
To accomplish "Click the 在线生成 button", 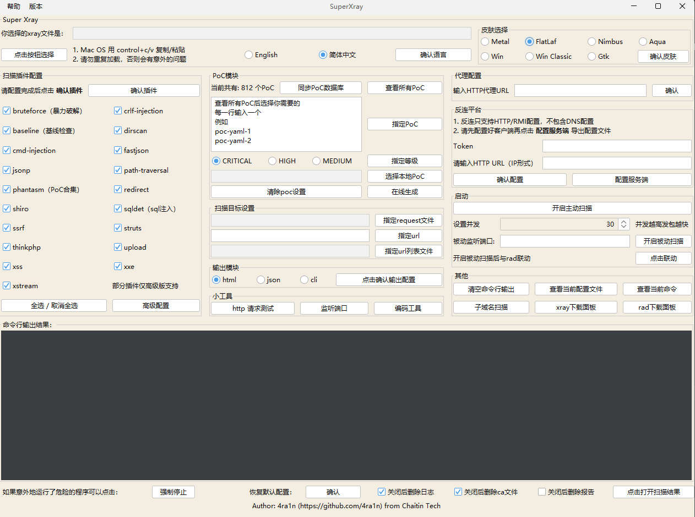I will pos(405,192).
